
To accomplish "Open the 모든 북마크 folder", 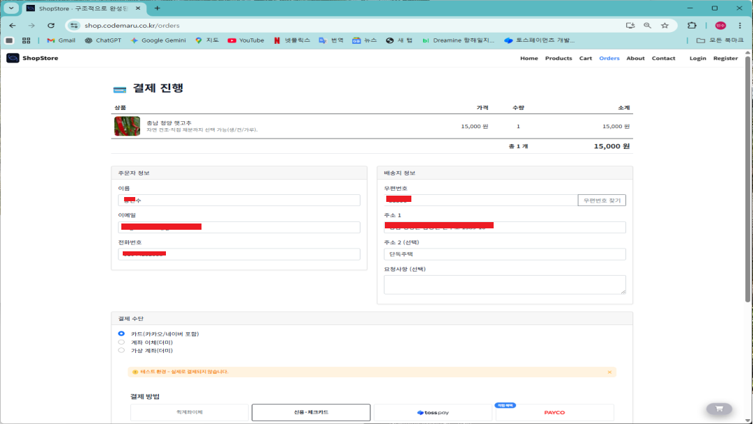I will 720,40.
